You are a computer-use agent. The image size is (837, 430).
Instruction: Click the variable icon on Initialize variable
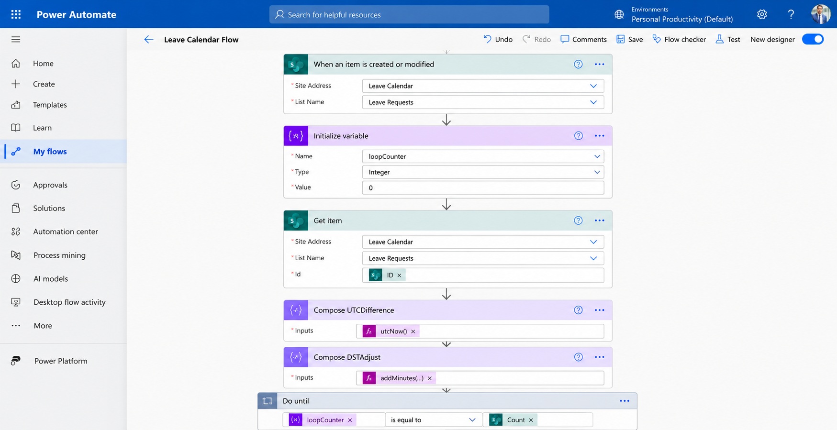296,136
